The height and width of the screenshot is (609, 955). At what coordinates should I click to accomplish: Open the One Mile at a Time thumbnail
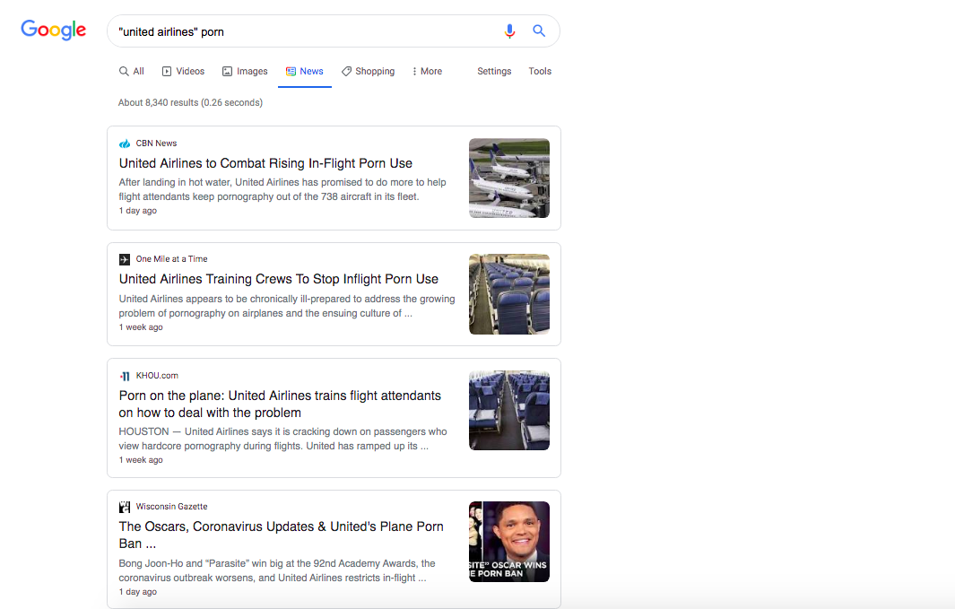509,294
